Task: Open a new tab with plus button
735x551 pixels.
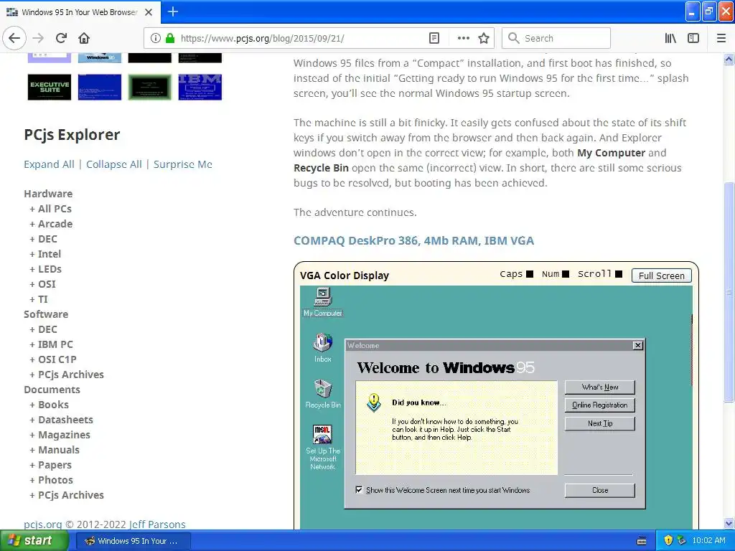Action: [172, 11]
